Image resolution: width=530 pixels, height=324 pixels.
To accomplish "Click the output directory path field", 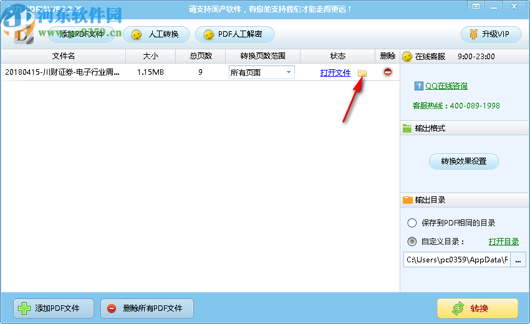I will [457, 259].
